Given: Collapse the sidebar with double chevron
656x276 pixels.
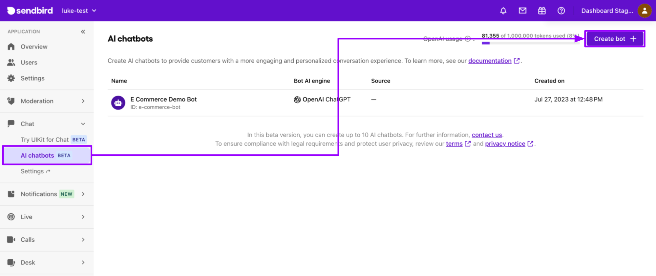Looking at the screenshot, I should [83, 31].
